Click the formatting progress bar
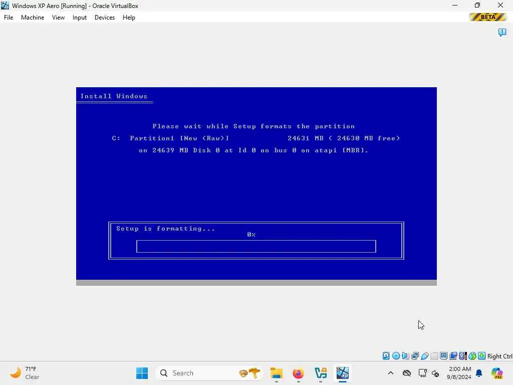 (256, 246)
